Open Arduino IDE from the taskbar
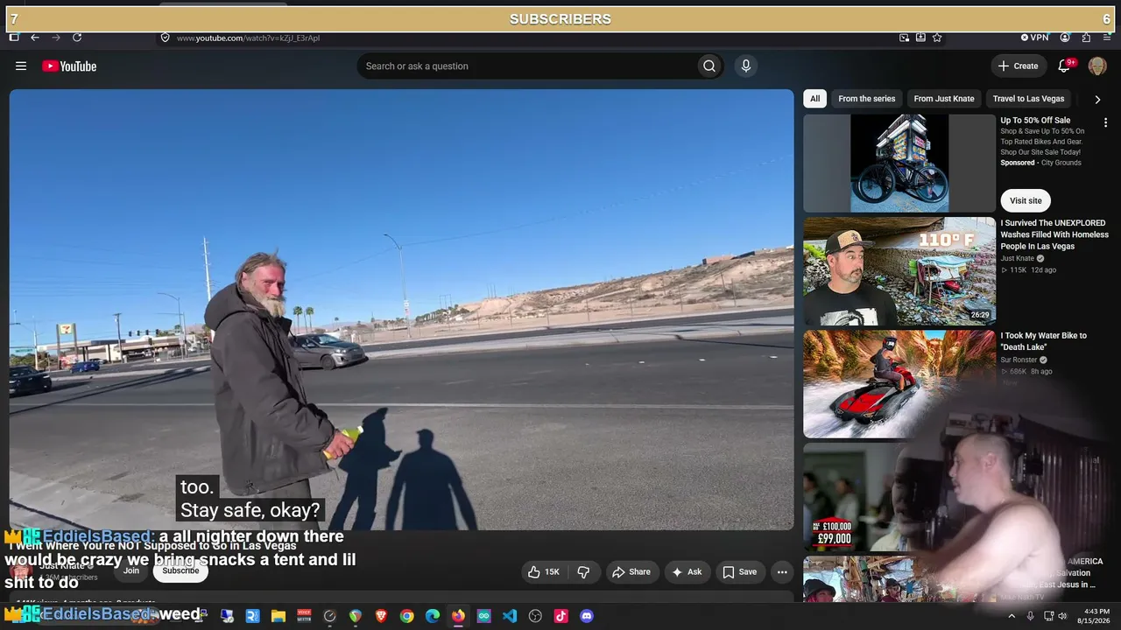Screen dimensions: 1121x630 pos(484,616)
